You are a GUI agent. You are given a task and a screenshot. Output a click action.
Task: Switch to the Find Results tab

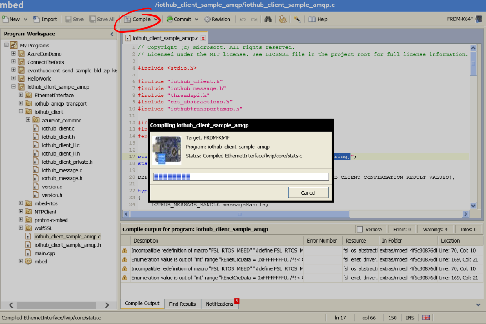182,304
